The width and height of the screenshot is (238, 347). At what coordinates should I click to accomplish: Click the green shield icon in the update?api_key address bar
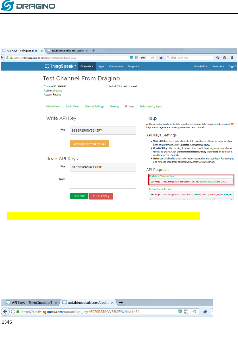point(180,312)
